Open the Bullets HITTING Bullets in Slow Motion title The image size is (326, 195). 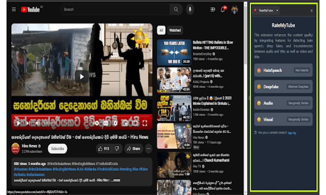[213, 45]
